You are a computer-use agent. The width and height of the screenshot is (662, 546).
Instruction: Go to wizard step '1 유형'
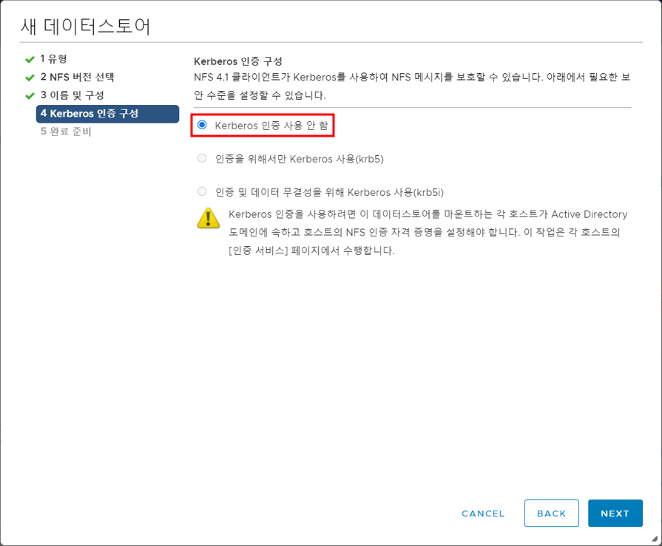[53, 58]
